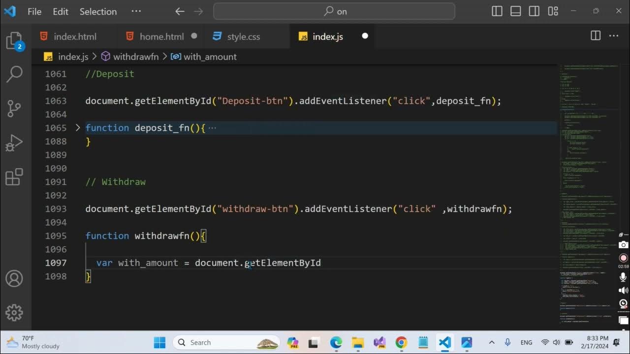The height and width of the screenshot is (354, 630).
Task: Click the code minimap overview
Action: pos(589,197)
